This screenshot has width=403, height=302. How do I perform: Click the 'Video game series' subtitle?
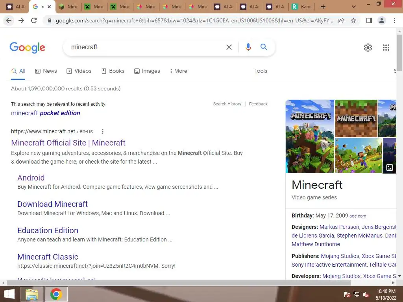[314, 197]
